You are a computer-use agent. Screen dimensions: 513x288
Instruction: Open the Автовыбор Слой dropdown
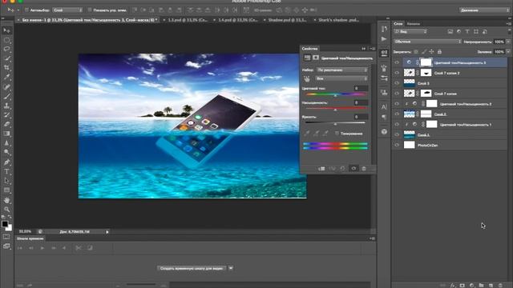coord(67,10)
